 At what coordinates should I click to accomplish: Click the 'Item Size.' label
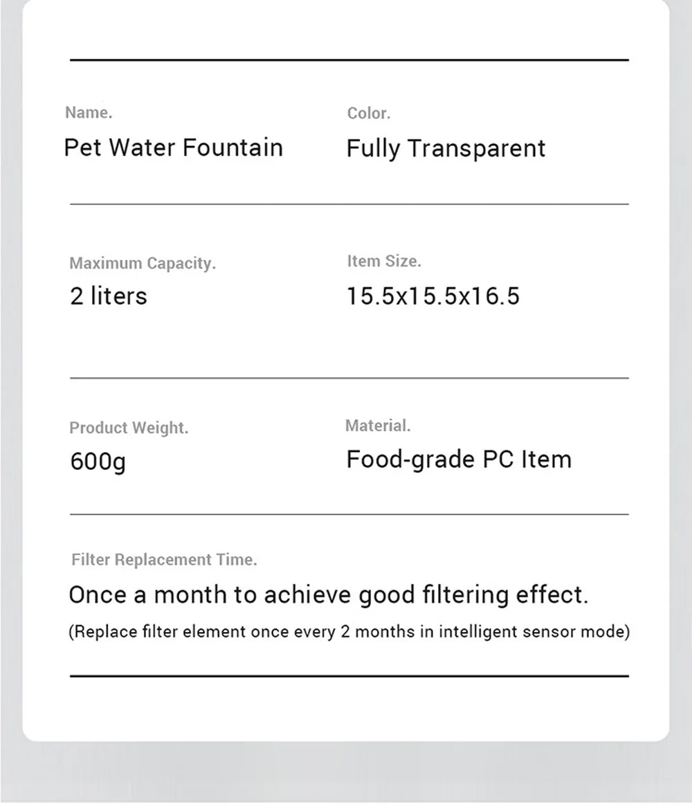tap(384, 262)
